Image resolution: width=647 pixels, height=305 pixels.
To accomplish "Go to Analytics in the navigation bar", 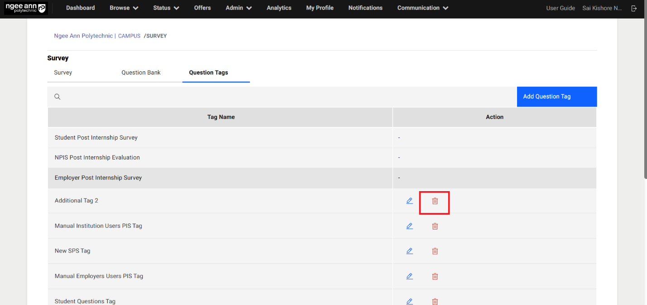I will (279, 8).
